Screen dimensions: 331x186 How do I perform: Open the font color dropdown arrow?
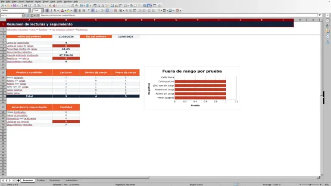pos(65,10)
